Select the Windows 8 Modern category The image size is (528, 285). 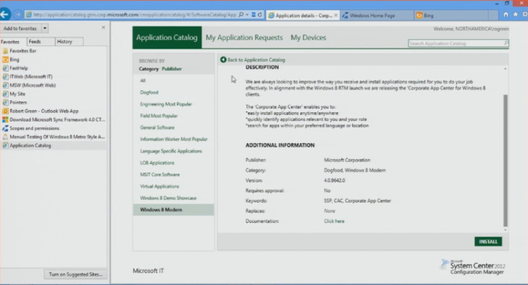[x=174, y=210]
